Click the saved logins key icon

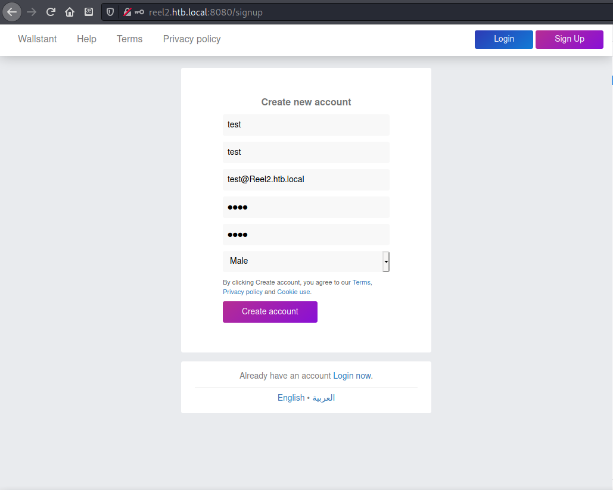tap(139, 12)
